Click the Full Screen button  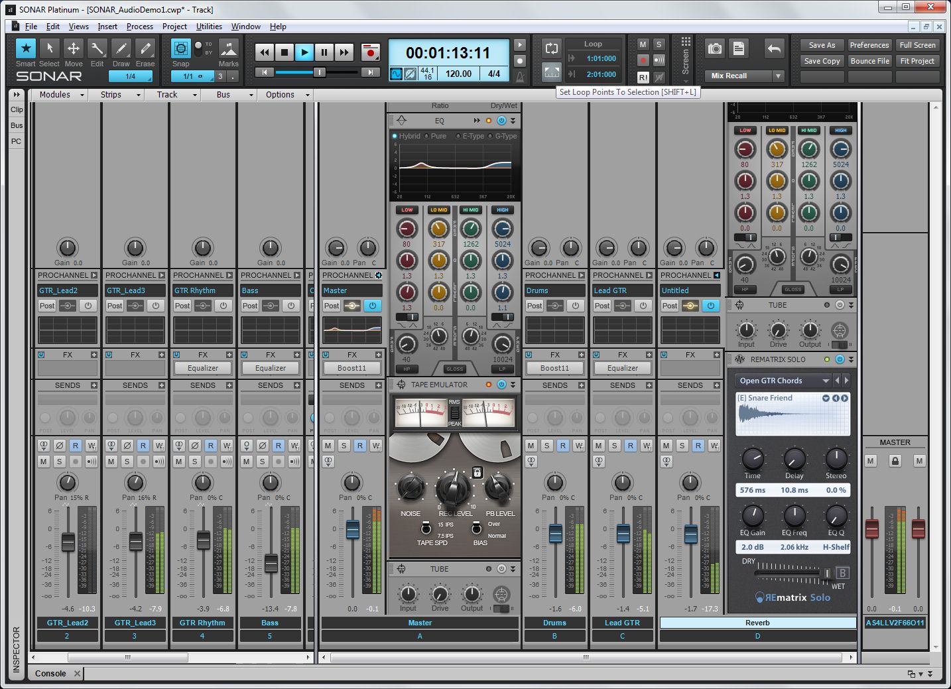click(917, 45)
